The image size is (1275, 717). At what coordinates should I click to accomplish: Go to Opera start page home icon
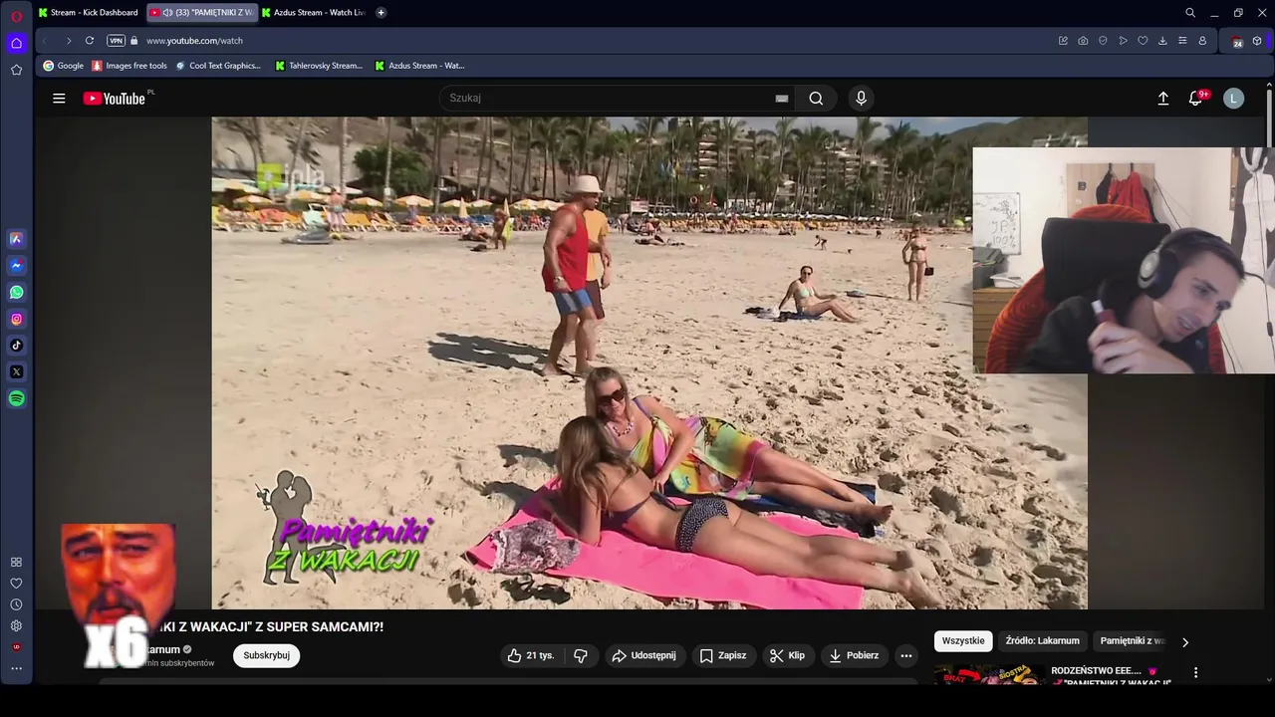pos(16,43)
